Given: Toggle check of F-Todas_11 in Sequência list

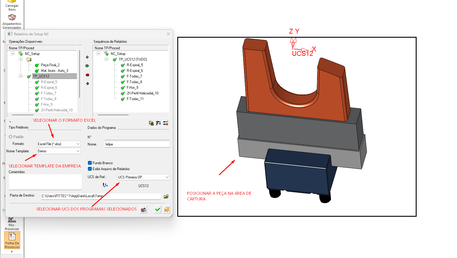Looking at the screenshot, I should coord(123,99).
